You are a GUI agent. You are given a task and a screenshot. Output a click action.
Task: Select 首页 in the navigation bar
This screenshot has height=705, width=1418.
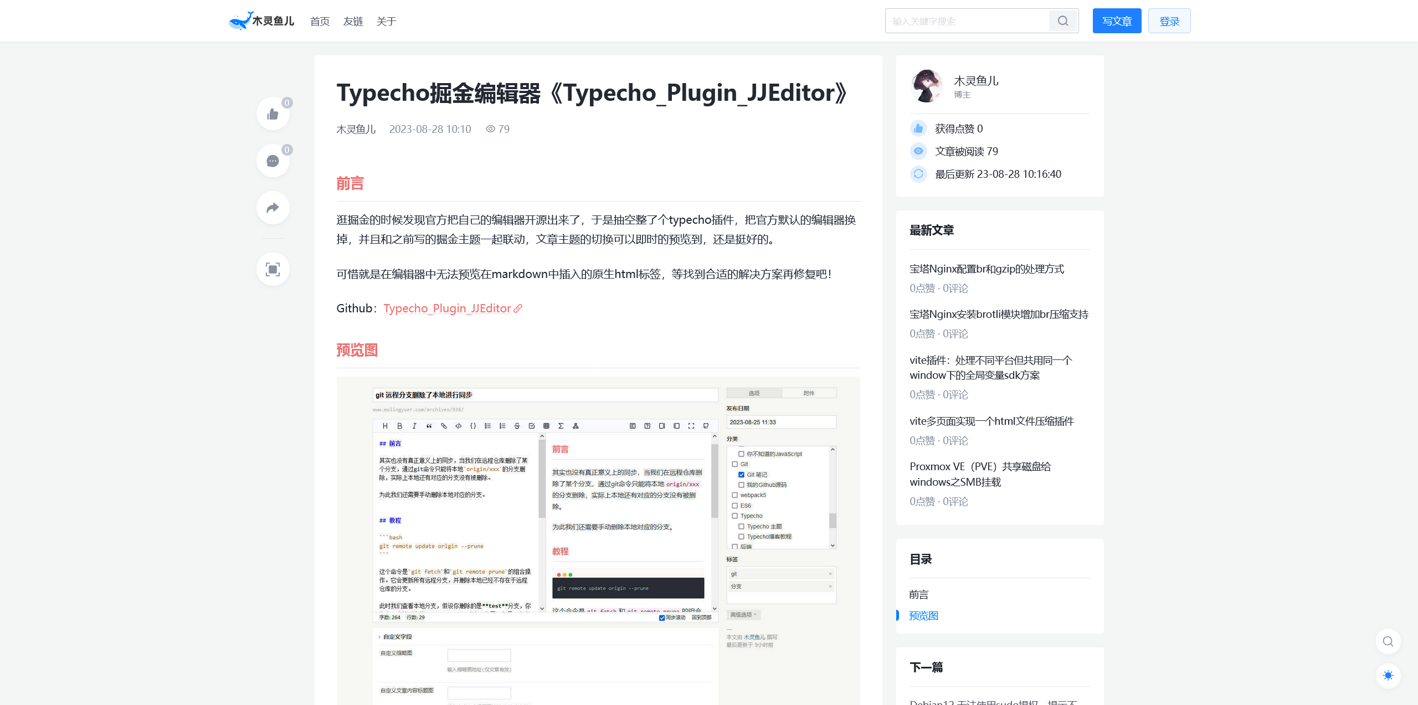(320, 22)
